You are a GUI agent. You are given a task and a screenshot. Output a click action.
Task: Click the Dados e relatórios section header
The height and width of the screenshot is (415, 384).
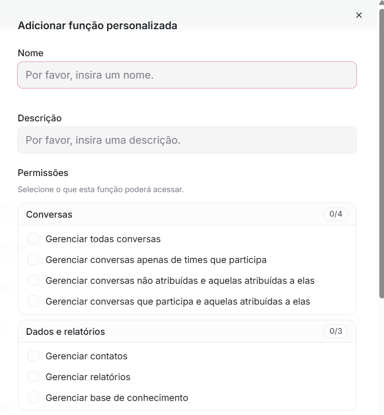point(187,331)
